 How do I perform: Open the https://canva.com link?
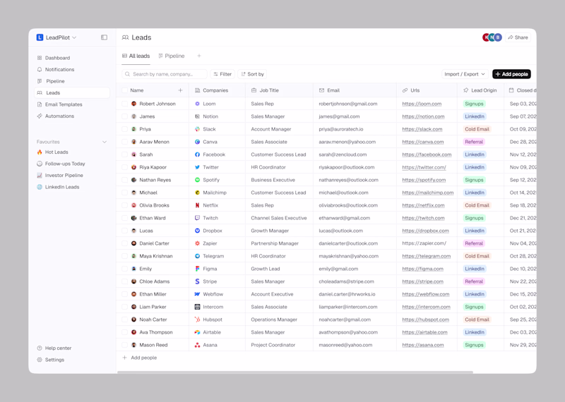(423, 142)
